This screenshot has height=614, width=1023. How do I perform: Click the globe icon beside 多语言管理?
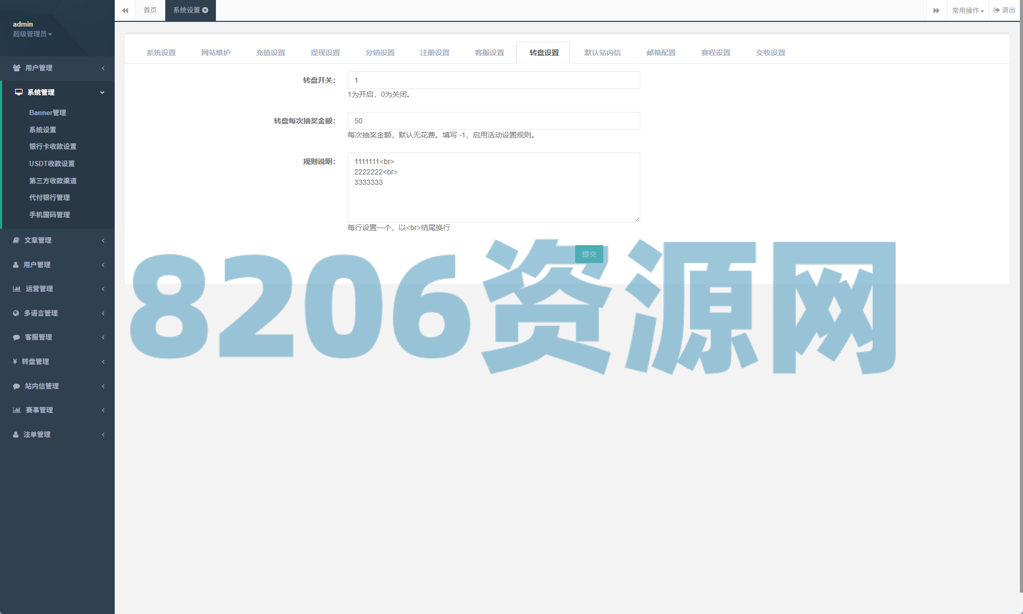click(16, 313)
